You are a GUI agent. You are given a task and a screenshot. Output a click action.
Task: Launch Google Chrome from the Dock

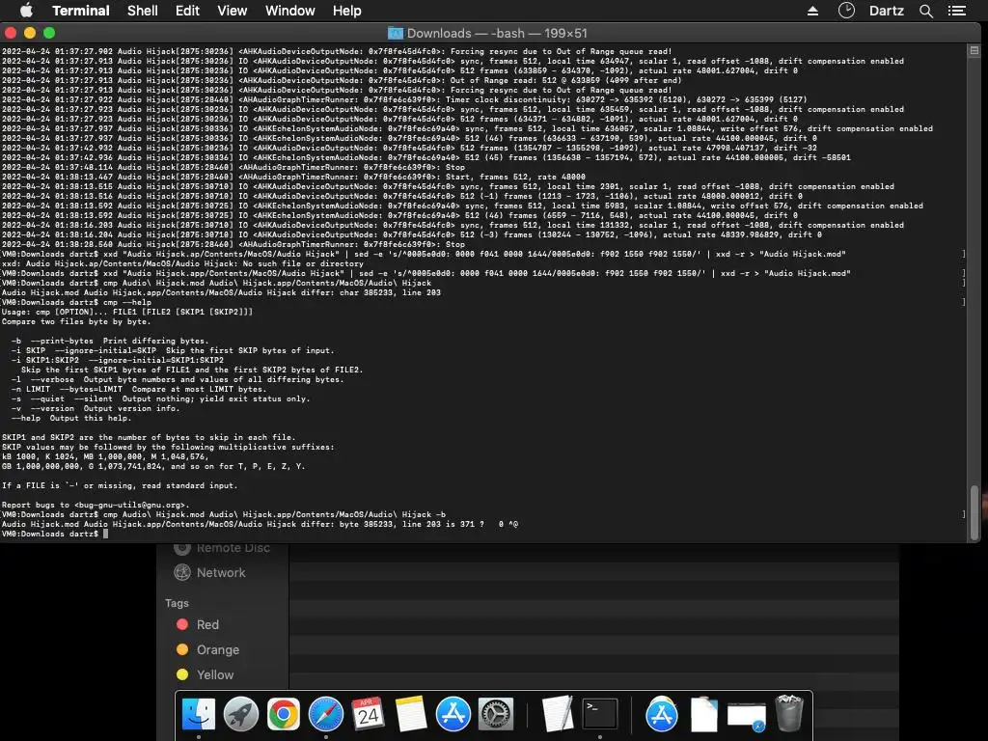284,714
